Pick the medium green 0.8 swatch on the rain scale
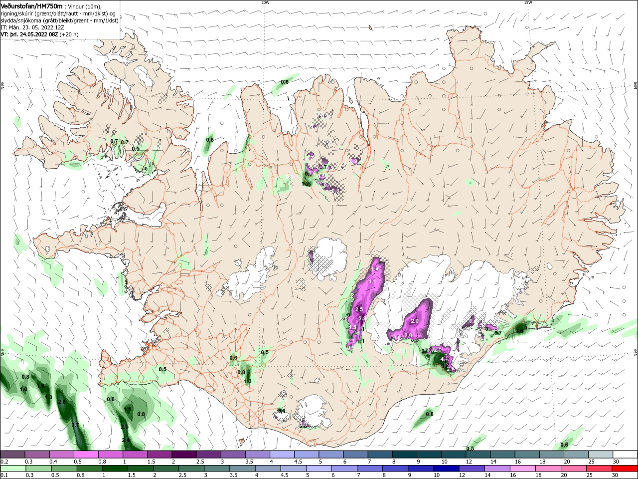 (x=89, y=469)
